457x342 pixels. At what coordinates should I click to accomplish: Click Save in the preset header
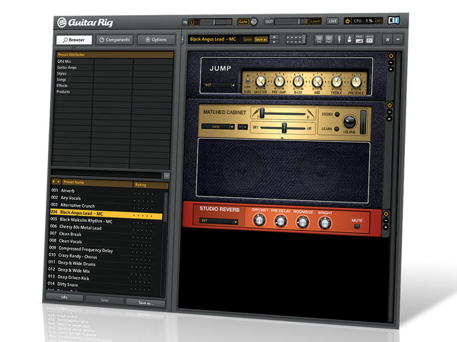point(247,39)
